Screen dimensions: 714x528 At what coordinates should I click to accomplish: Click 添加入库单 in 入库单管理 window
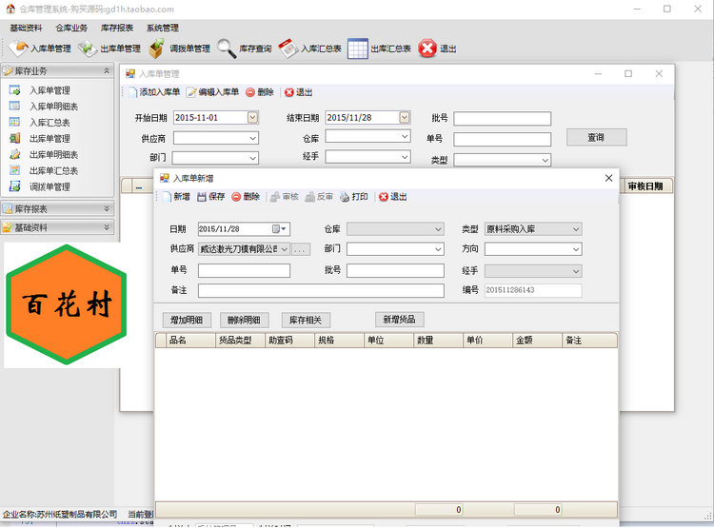click(x=153, y=92)
